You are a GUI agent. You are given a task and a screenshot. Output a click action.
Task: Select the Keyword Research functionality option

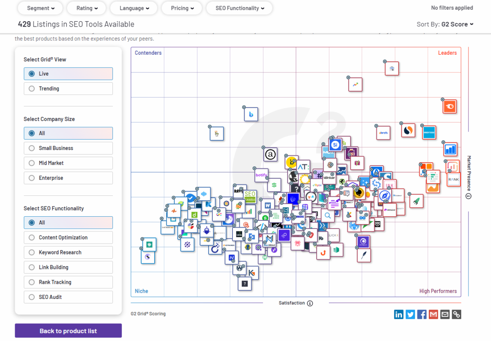coord(68,252)
